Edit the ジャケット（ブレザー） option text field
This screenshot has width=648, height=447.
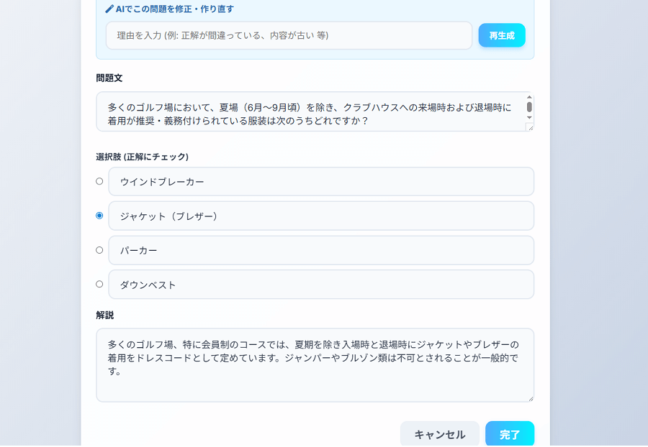pos(320,216)
